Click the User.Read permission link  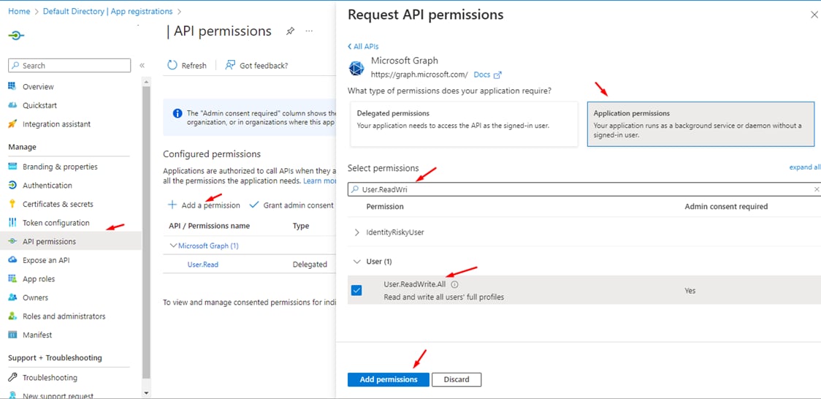point(203,265)
